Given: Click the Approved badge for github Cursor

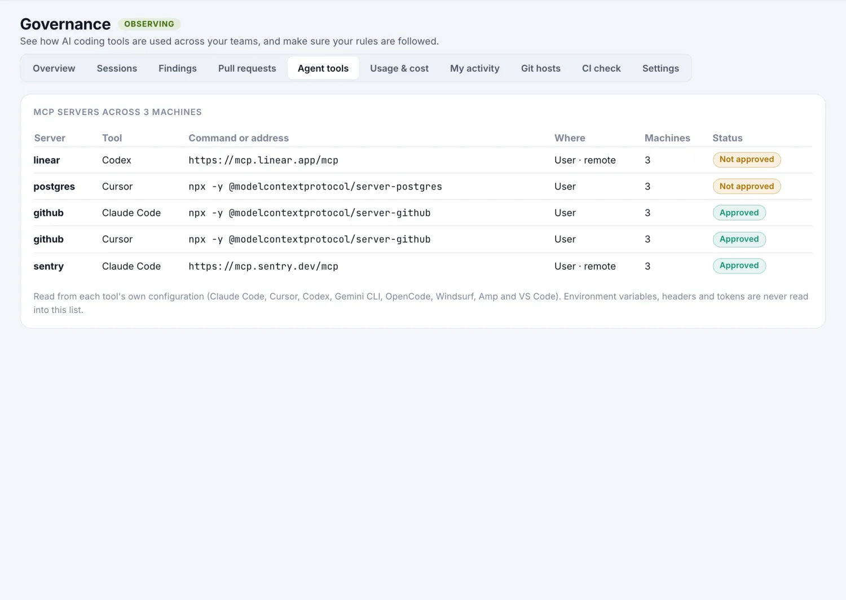Looking at the screenshot, I should coord(739,239).
